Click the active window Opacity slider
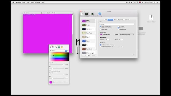The height and width of the screenshot is (96, 171). pyautogui.click(x=56, y=65)
